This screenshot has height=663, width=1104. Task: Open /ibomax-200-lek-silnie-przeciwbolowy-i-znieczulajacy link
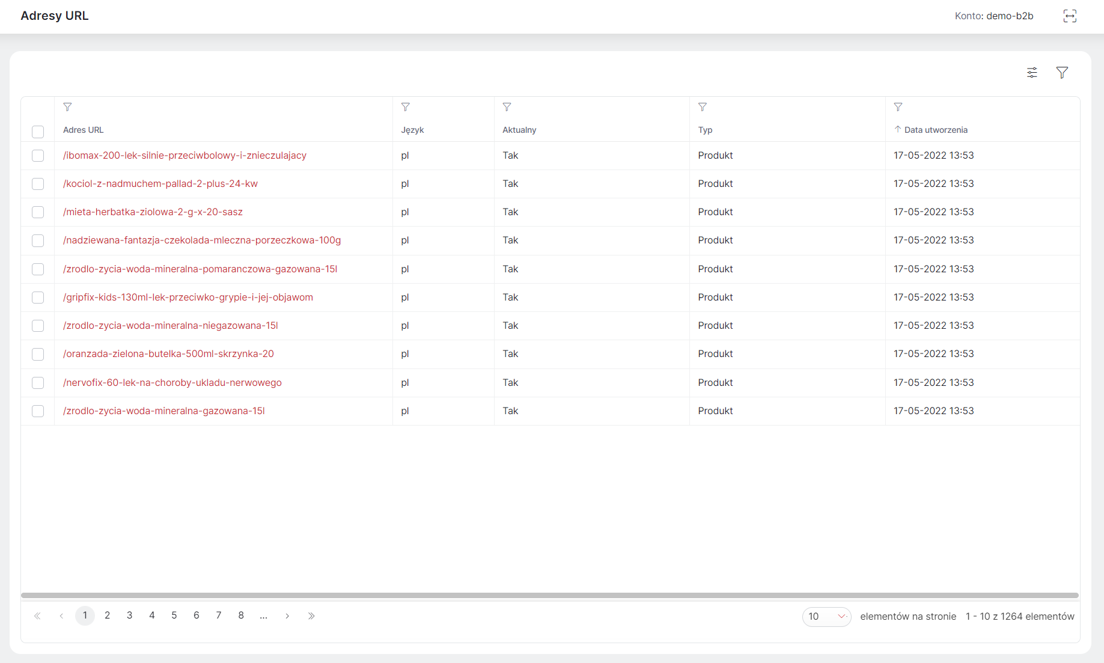[185, 155]
